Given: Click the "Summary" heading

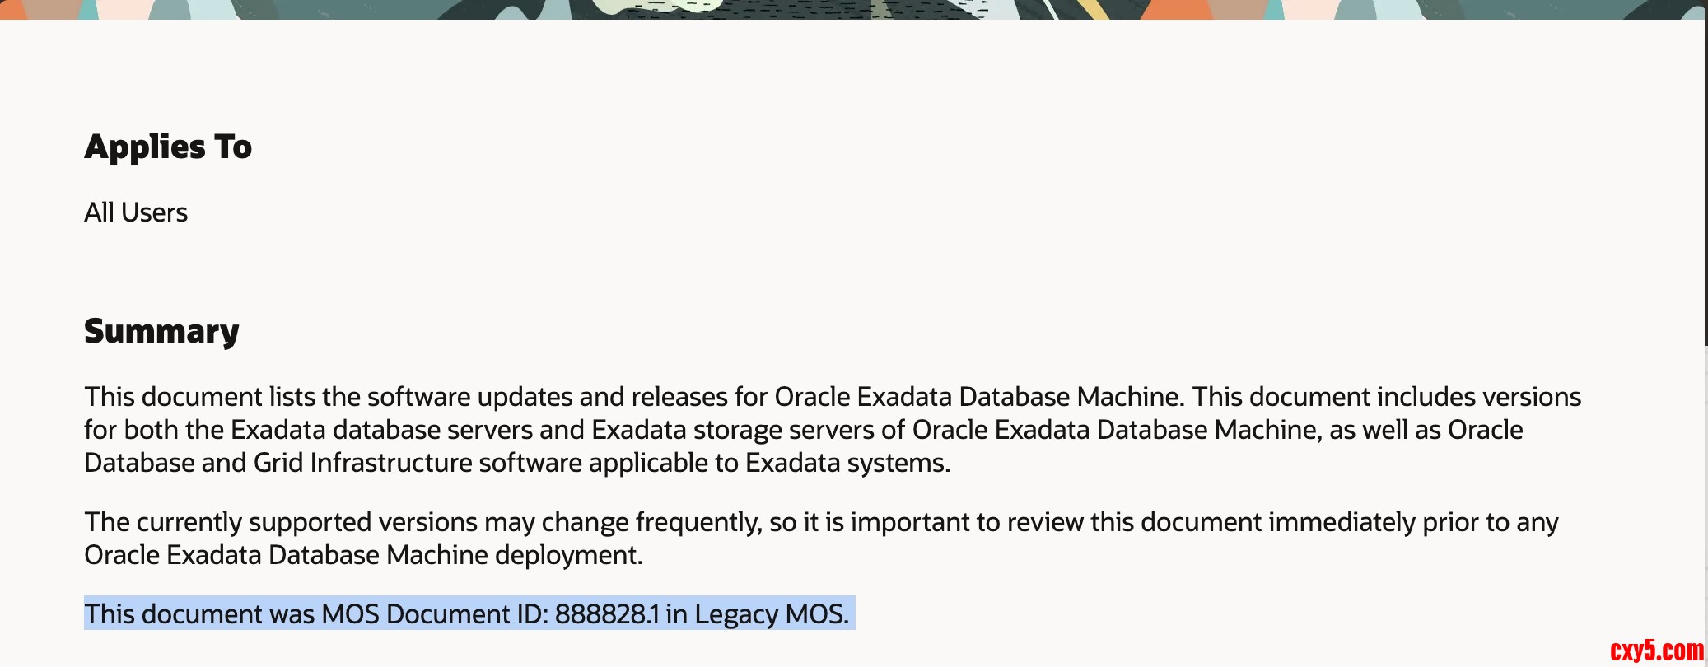Looking at the screenshot, I should click(x=161, y=331).
